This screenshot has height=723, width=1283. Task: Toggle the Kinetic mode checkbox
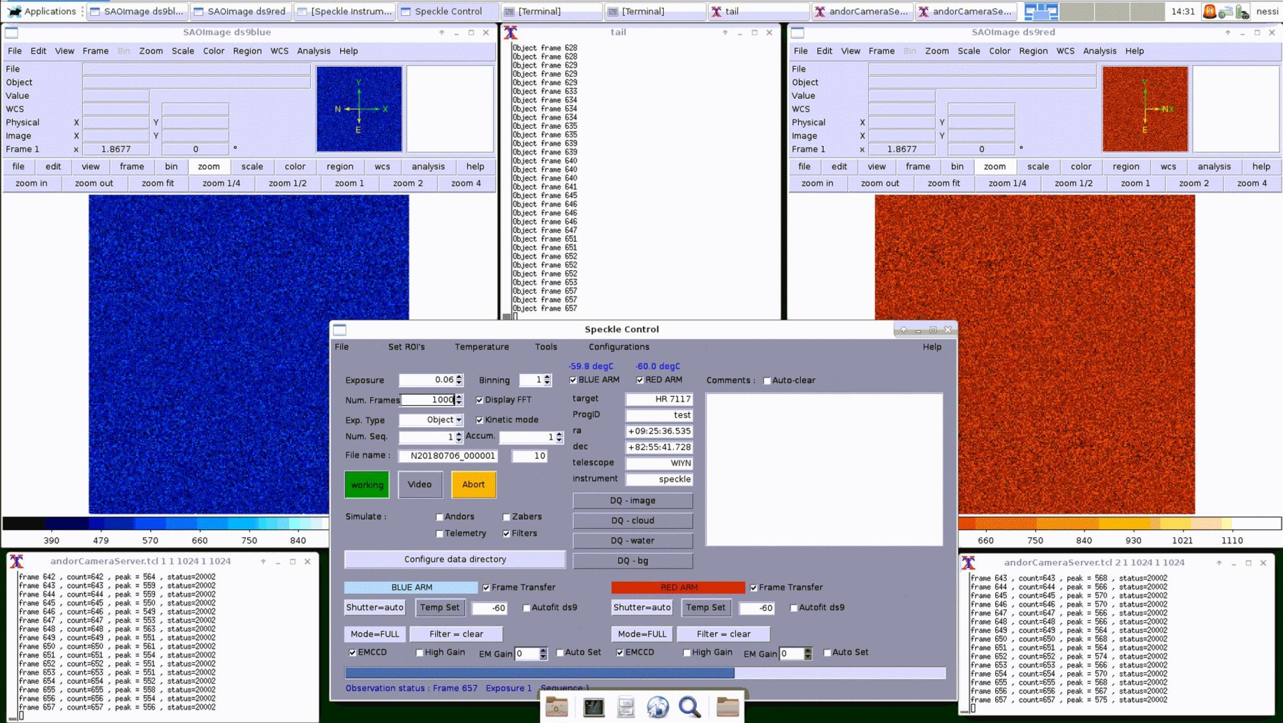(479, 420)
